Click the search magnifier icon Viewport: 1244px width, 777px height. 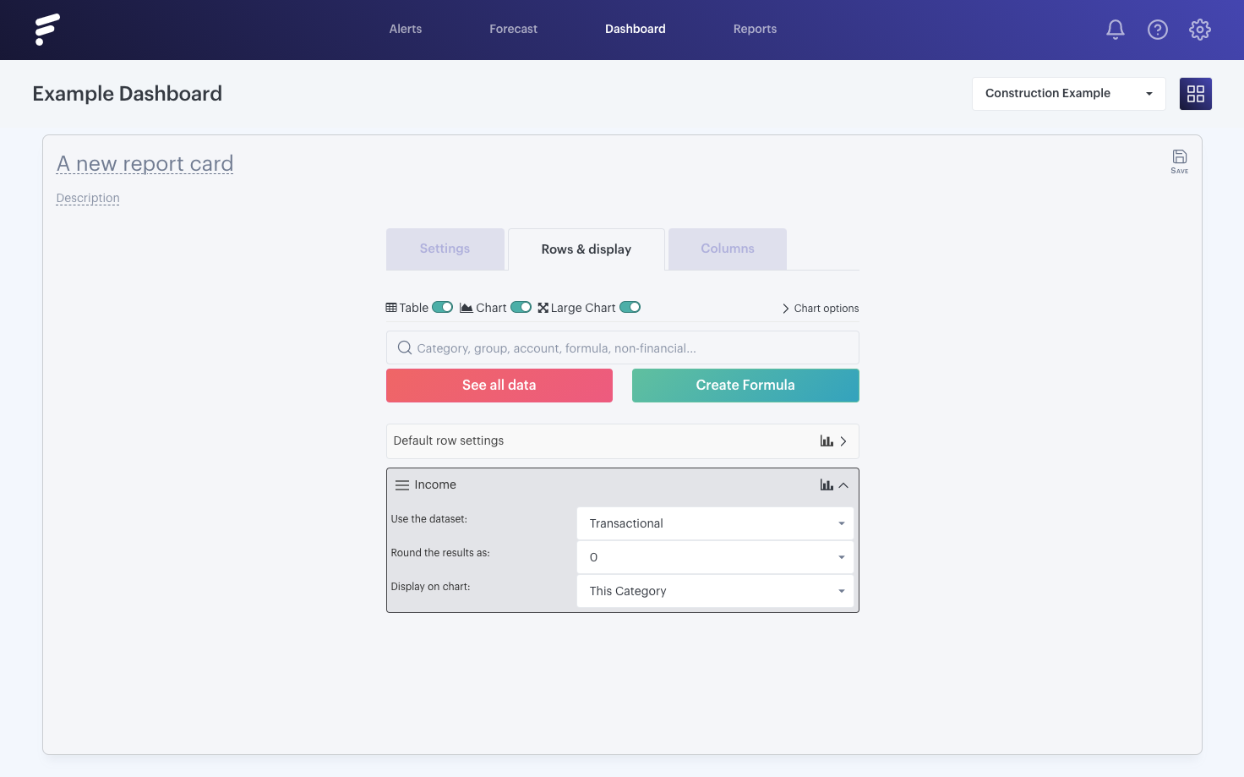pos(405,347)
